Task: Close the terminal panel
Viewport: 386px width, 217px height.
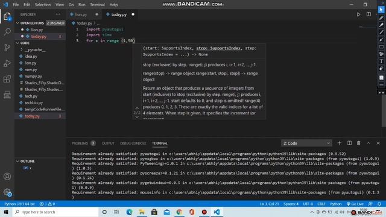Action: (x=378, y=143)
